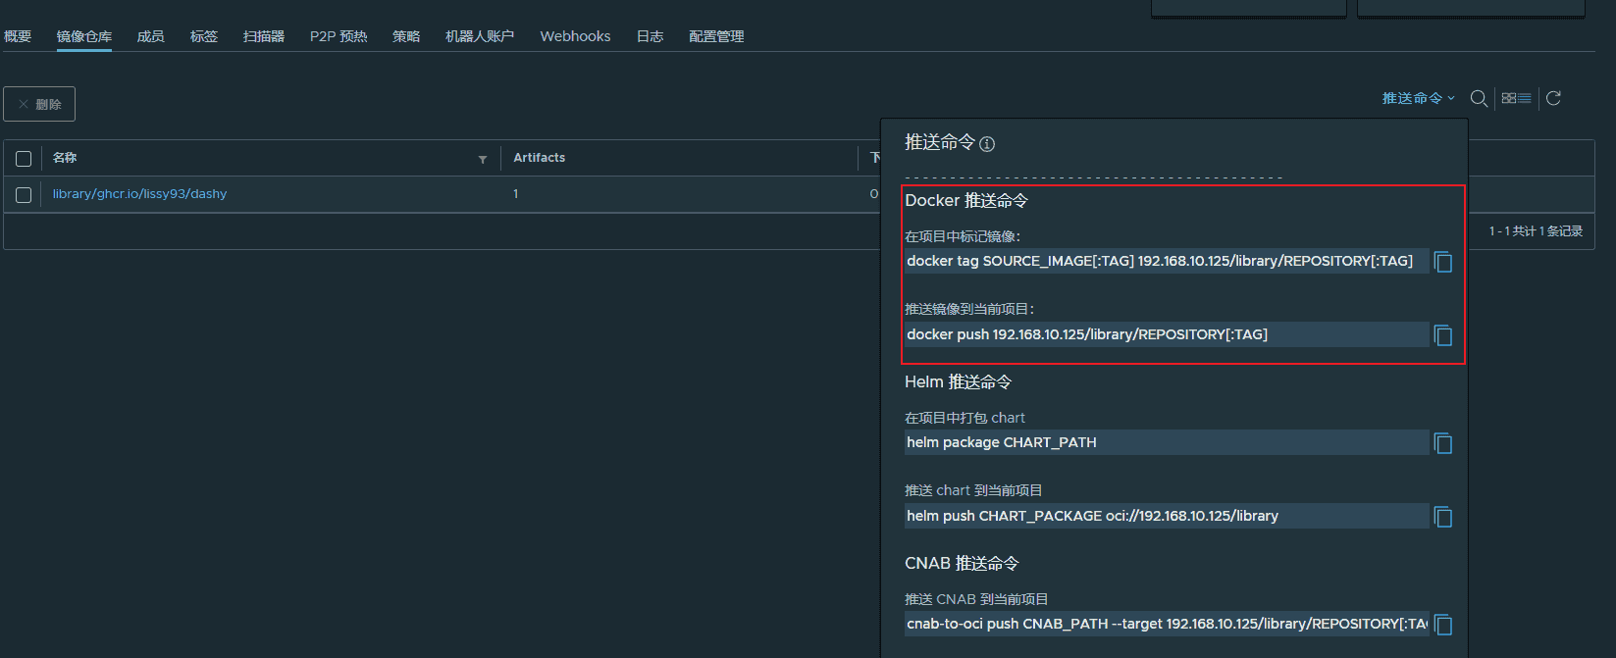Screen dimensions: 1616x658
Task: Open the 日志 tab
Action: [x=650, y=36]
